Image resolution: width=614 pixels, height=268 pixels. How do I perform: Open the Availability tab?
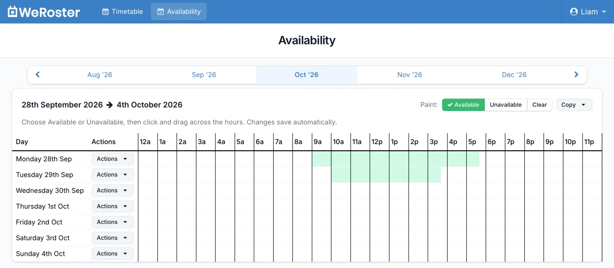pyautogui.click(x=179, y=11)
